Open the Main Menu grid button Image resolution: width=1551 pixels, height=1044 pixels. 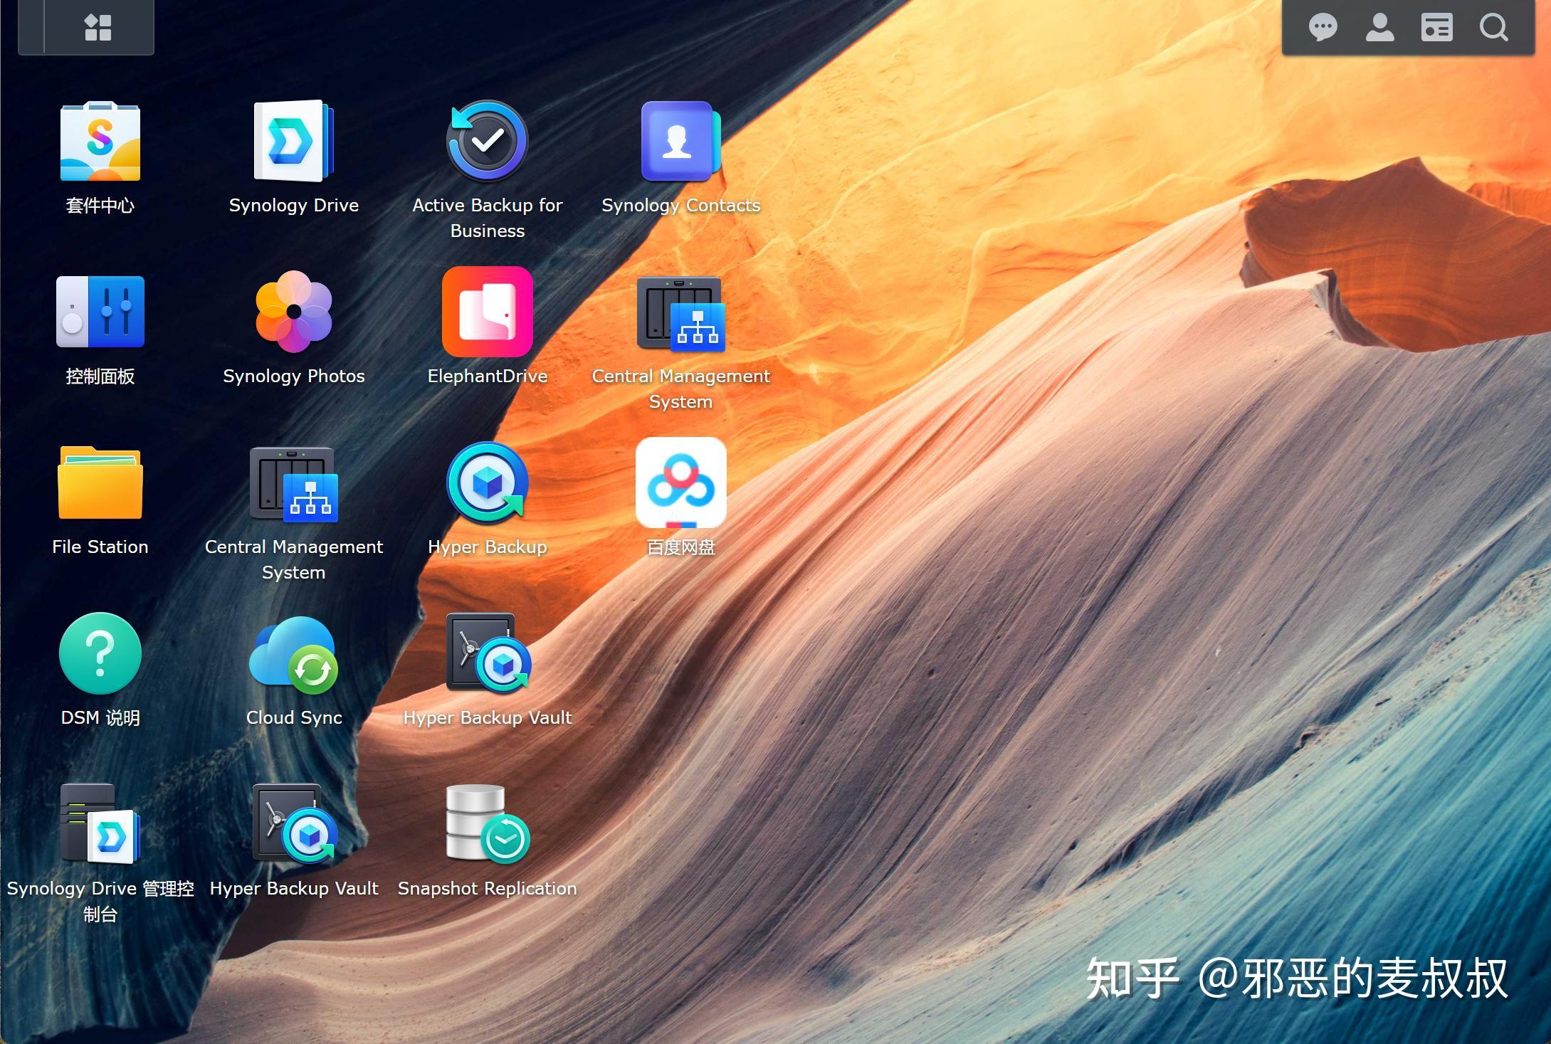point(98,28)
